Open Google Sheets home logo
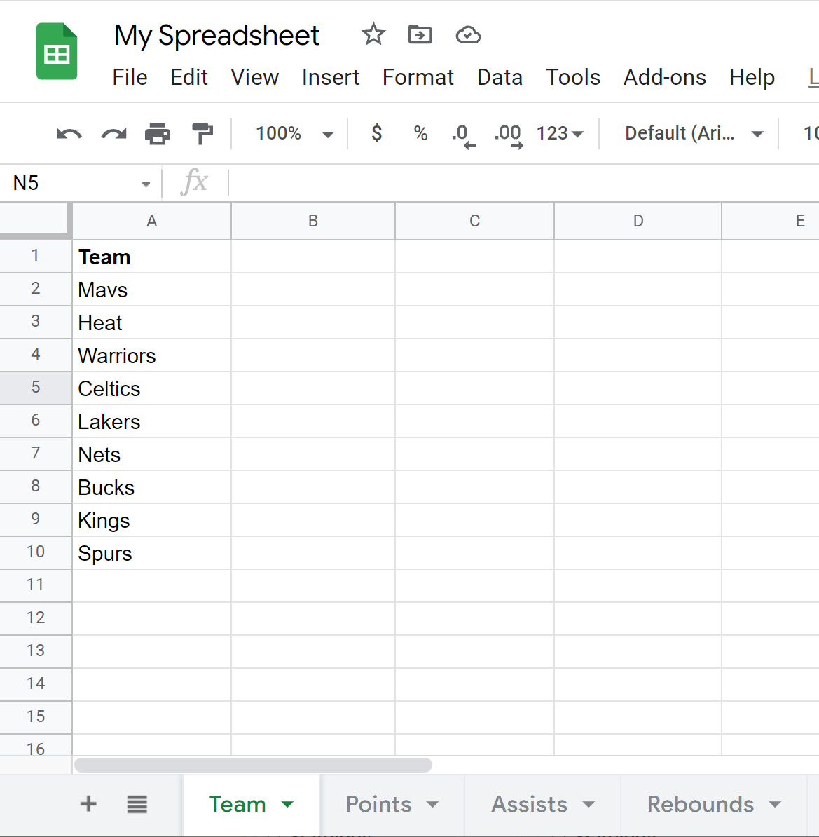819x837 pixels. point(57,52)
